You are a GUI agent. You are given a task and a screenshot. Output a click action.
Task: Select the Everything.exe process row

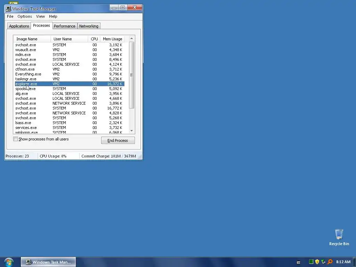[x=70, y=74]
